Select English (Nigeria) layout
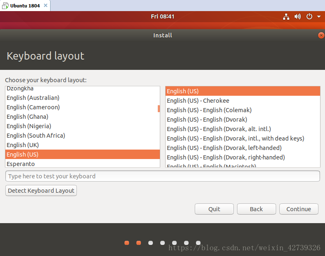 click(x=83, y=126)
